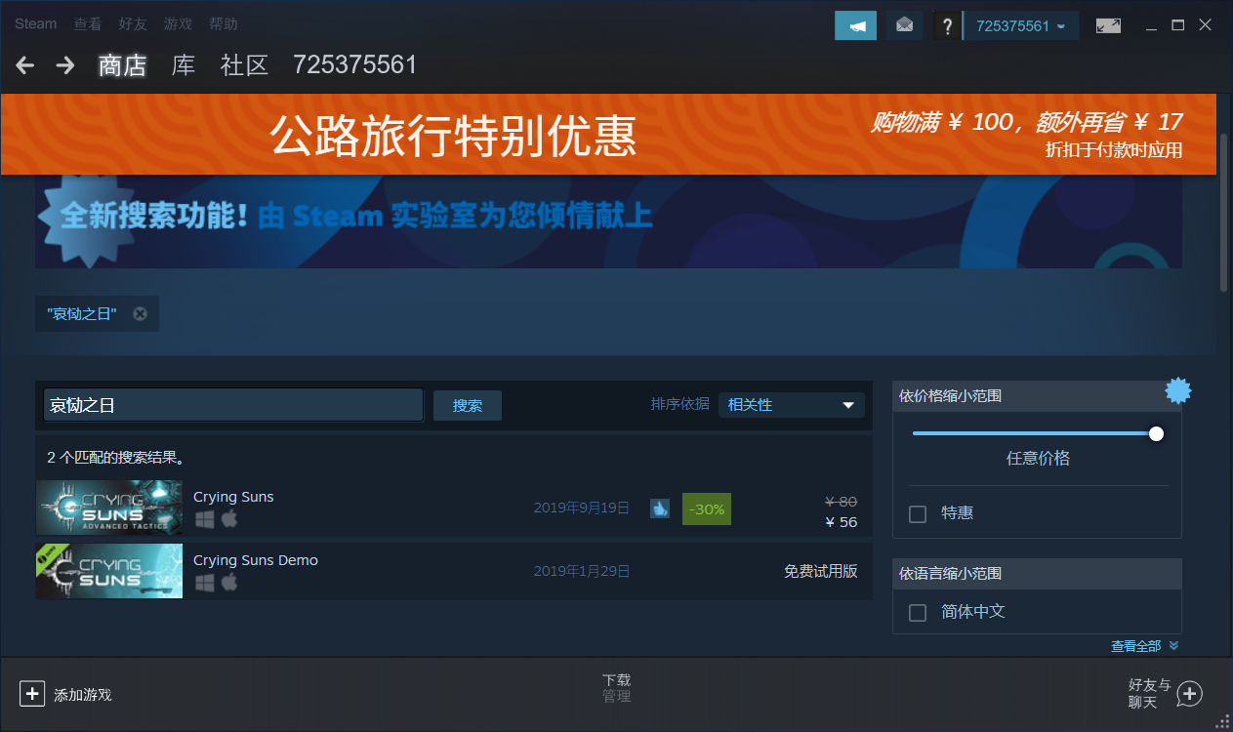Click the 添加游戏 label
This screenshot has height=732, width=1233.
83,695
